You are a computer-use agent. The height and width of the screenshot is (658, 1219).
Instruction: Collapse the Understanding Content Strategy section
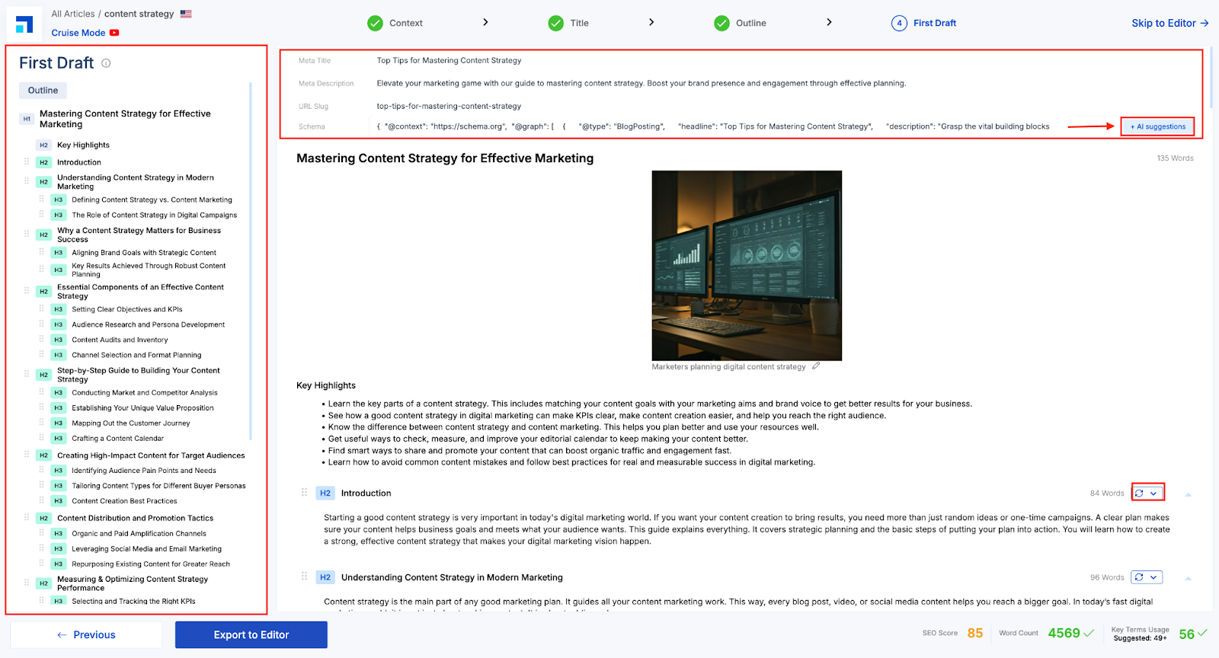pos(1188,578)
